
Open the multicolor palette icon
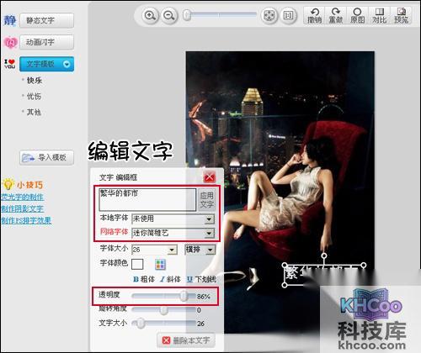[160, 264]
